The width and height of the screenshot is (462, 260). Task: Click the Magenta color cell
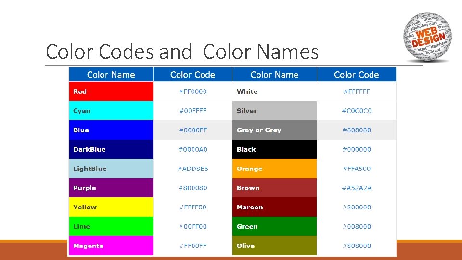click(111, 246)
